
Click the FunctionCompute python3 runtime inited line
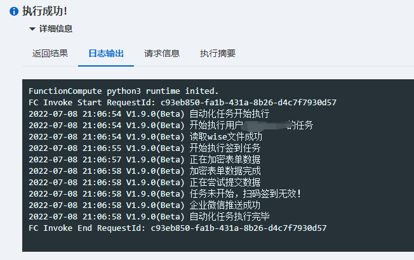coord(123,91)
